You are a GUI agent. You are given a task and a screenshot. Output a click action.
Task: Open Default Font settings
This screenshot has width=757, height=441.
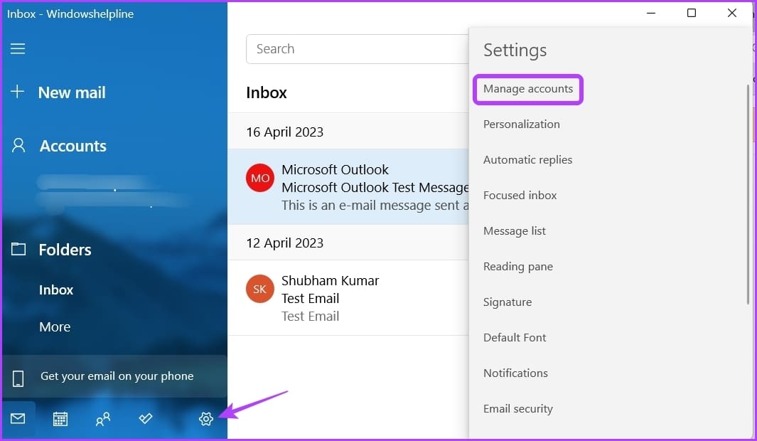(x=515, y=338)
